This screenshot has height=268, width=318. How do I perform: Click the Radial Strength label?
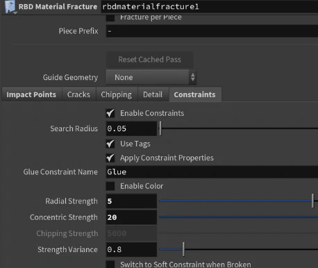pos(72,201)
